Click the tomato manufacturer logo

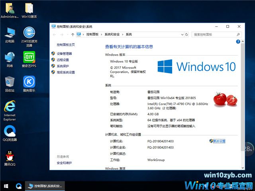225,99
